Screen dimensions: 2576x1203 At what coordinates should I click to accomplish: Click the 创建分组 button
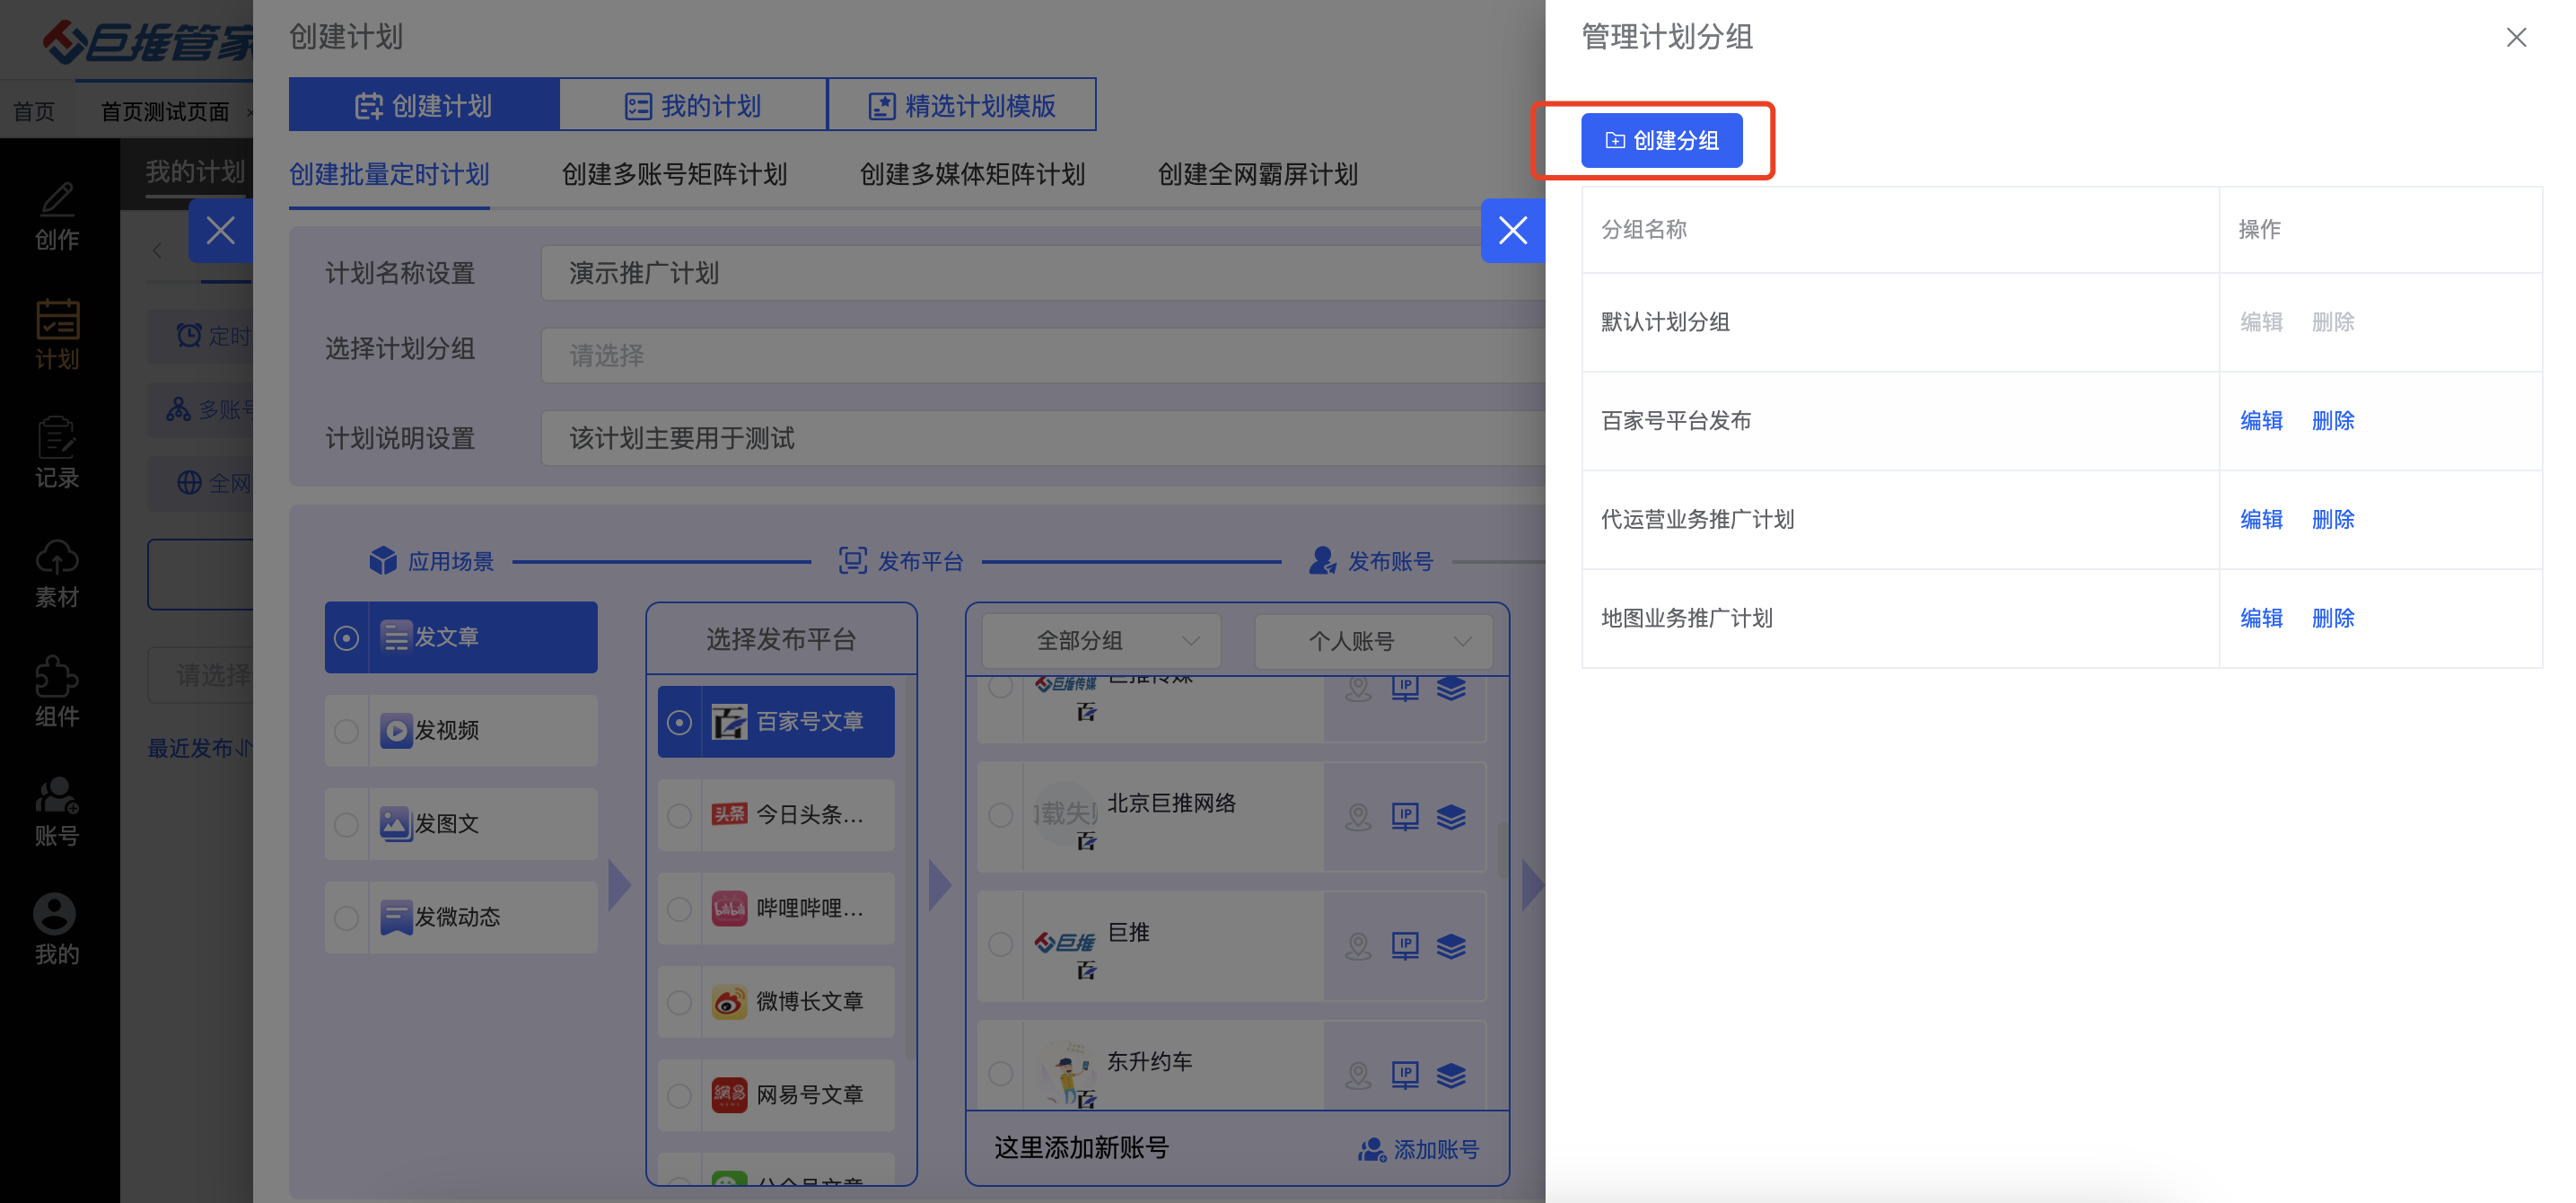(x=1661, y=140)
